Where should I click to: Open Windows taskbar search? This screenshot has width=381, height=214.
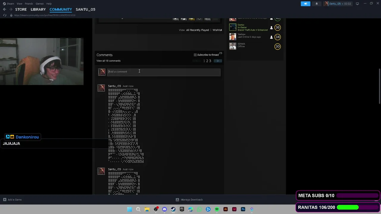click(x=138, y=209)
